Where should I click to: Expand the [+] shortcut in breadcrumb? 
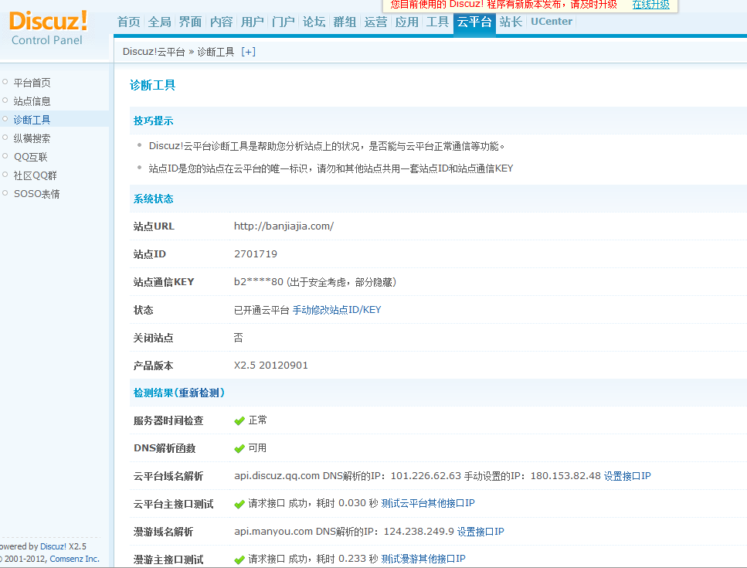(x=248, y=52)
